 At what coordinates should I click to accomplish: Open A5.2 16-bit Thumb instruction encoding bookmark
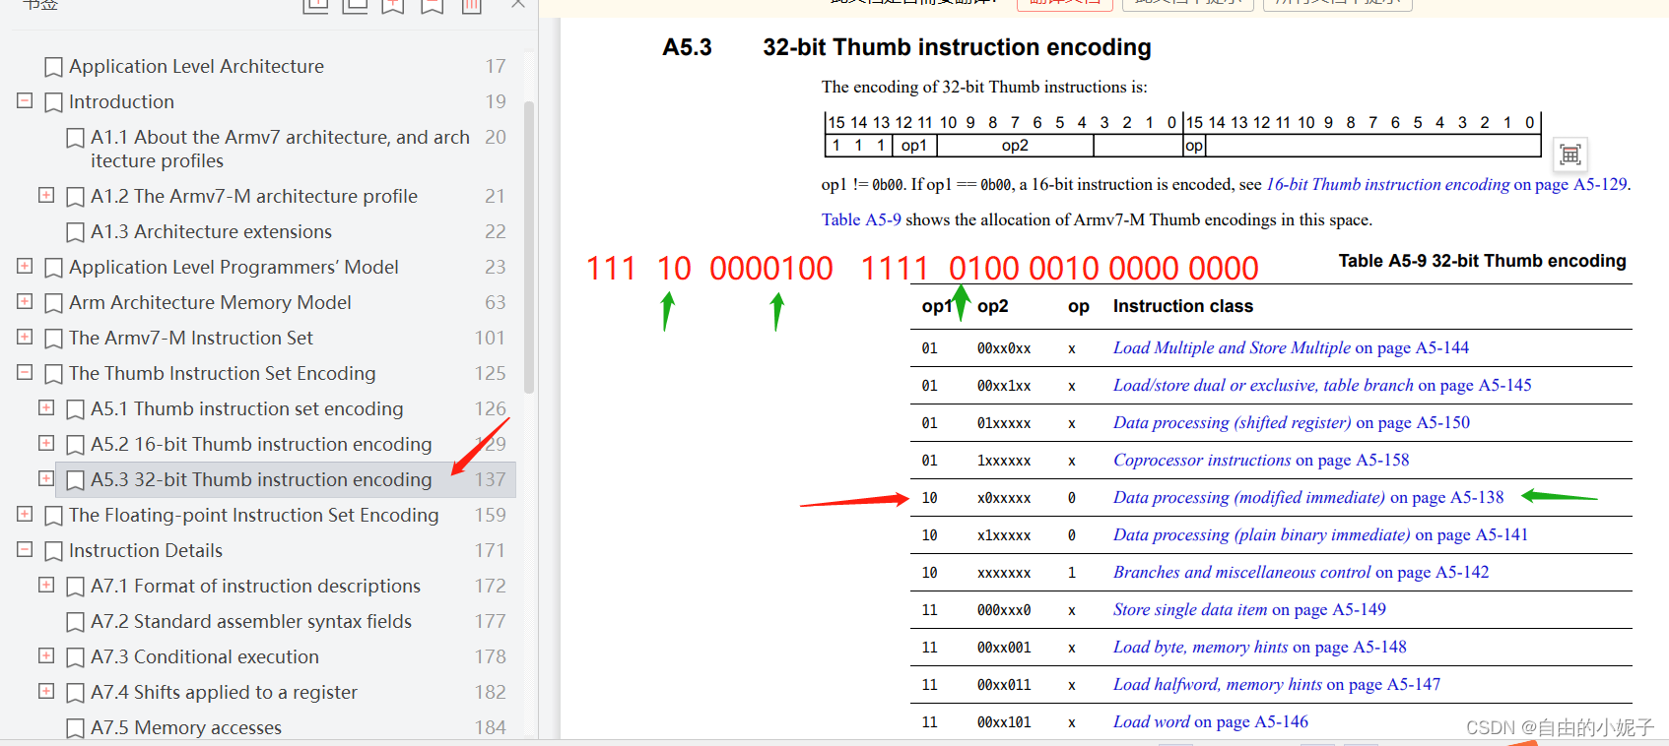(261, 445)
